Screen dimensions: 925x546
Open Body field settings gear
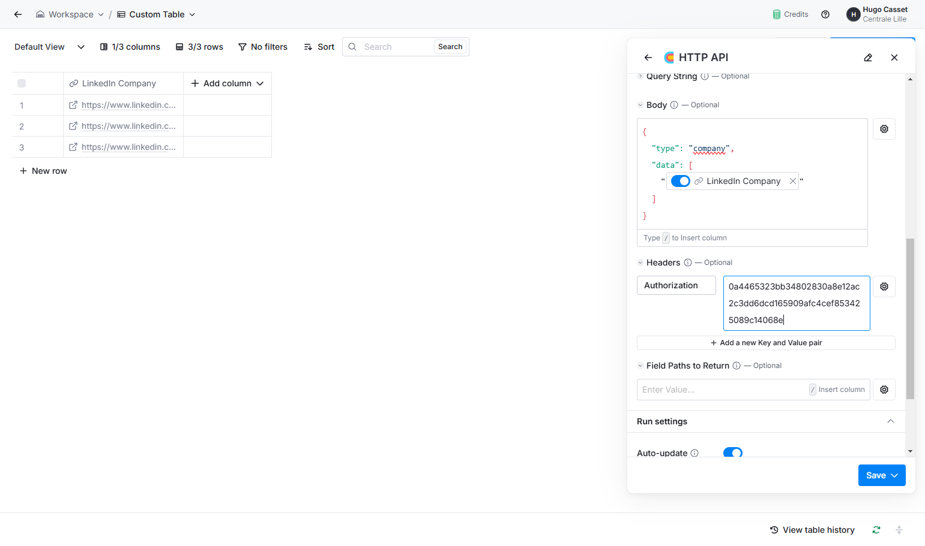(884, 129)
